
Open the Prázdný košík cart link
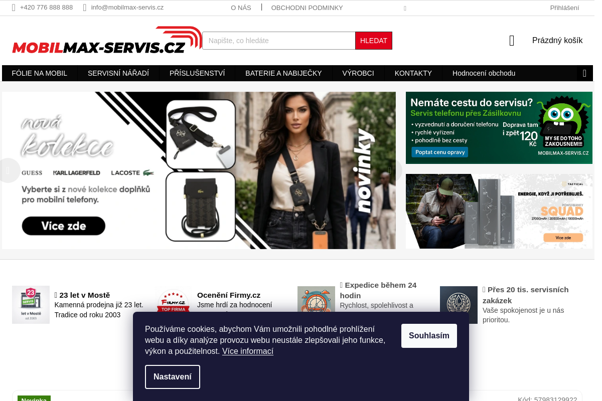point(557,41)
